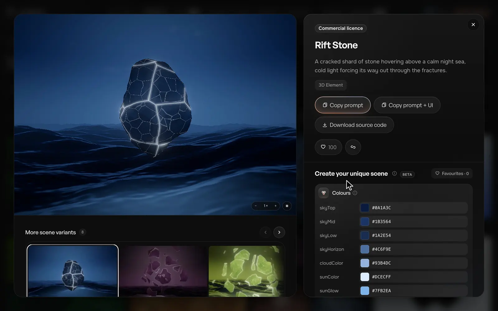This screenshot has height=311, width=498.
Task: Click the More scene variants heading
Action: pos(50,232)
